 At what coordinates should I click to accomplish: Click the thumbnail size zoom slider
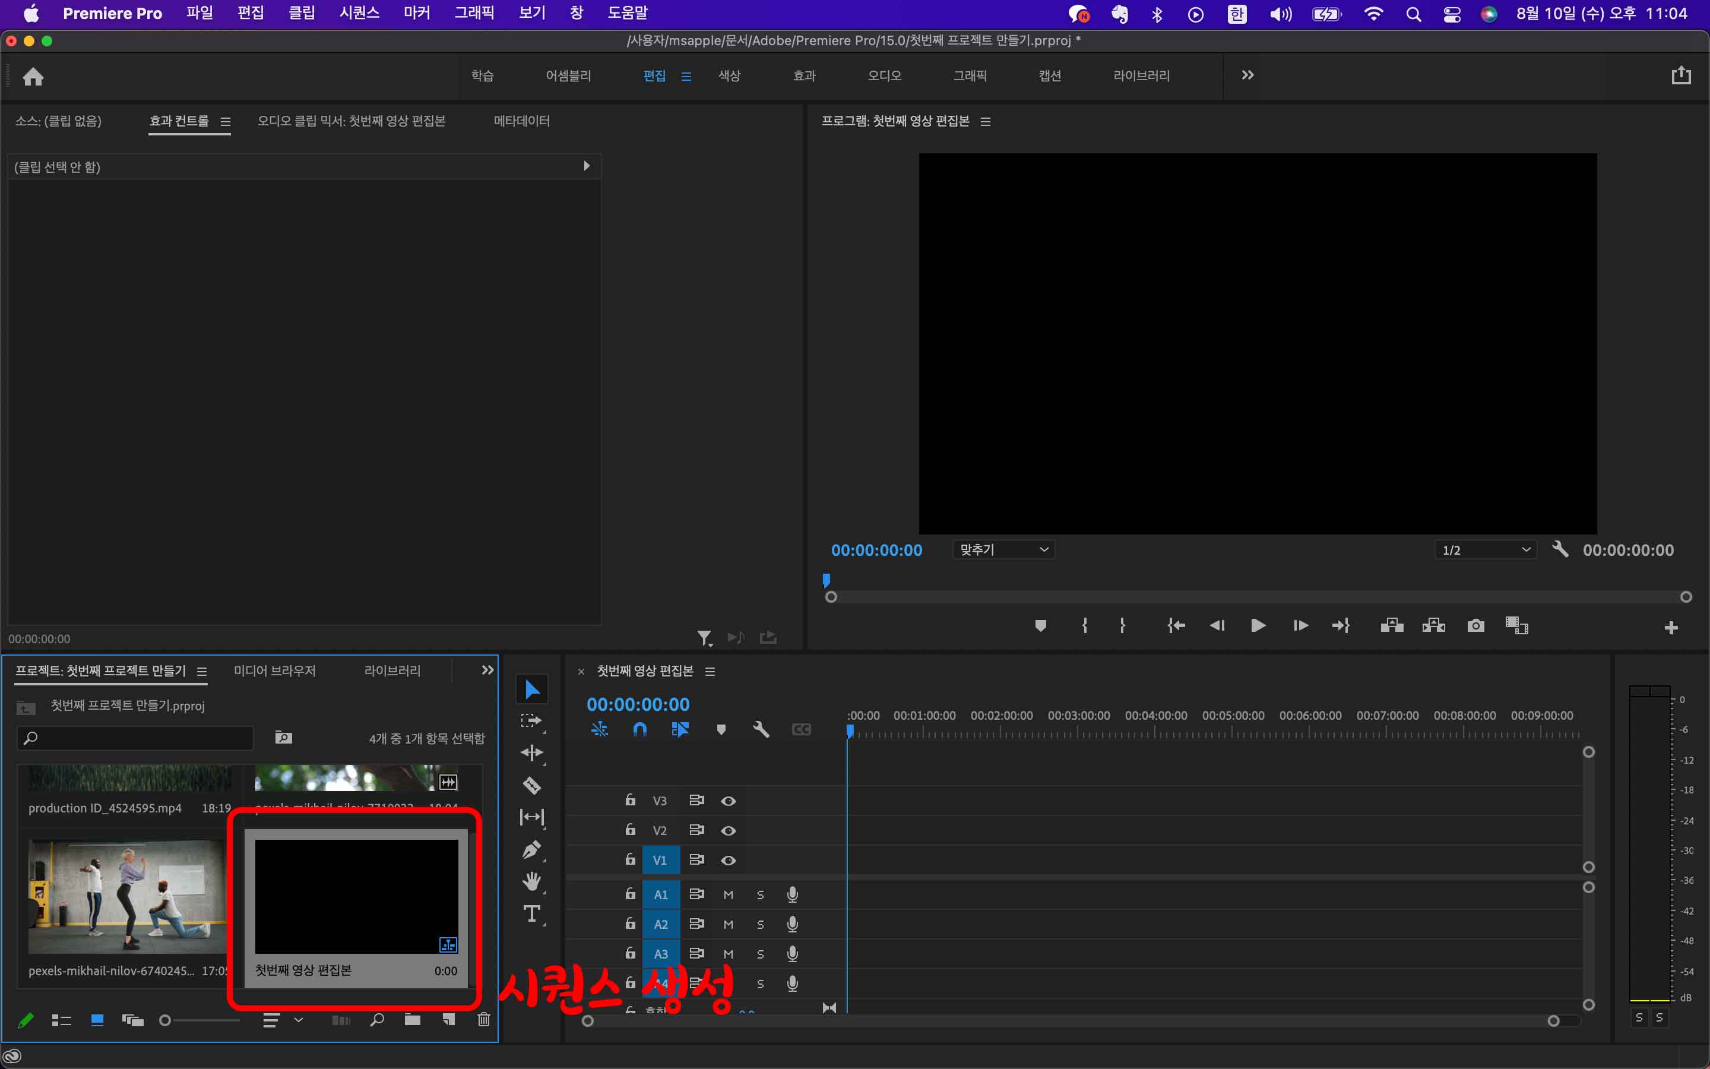[x=165, y=1020]
